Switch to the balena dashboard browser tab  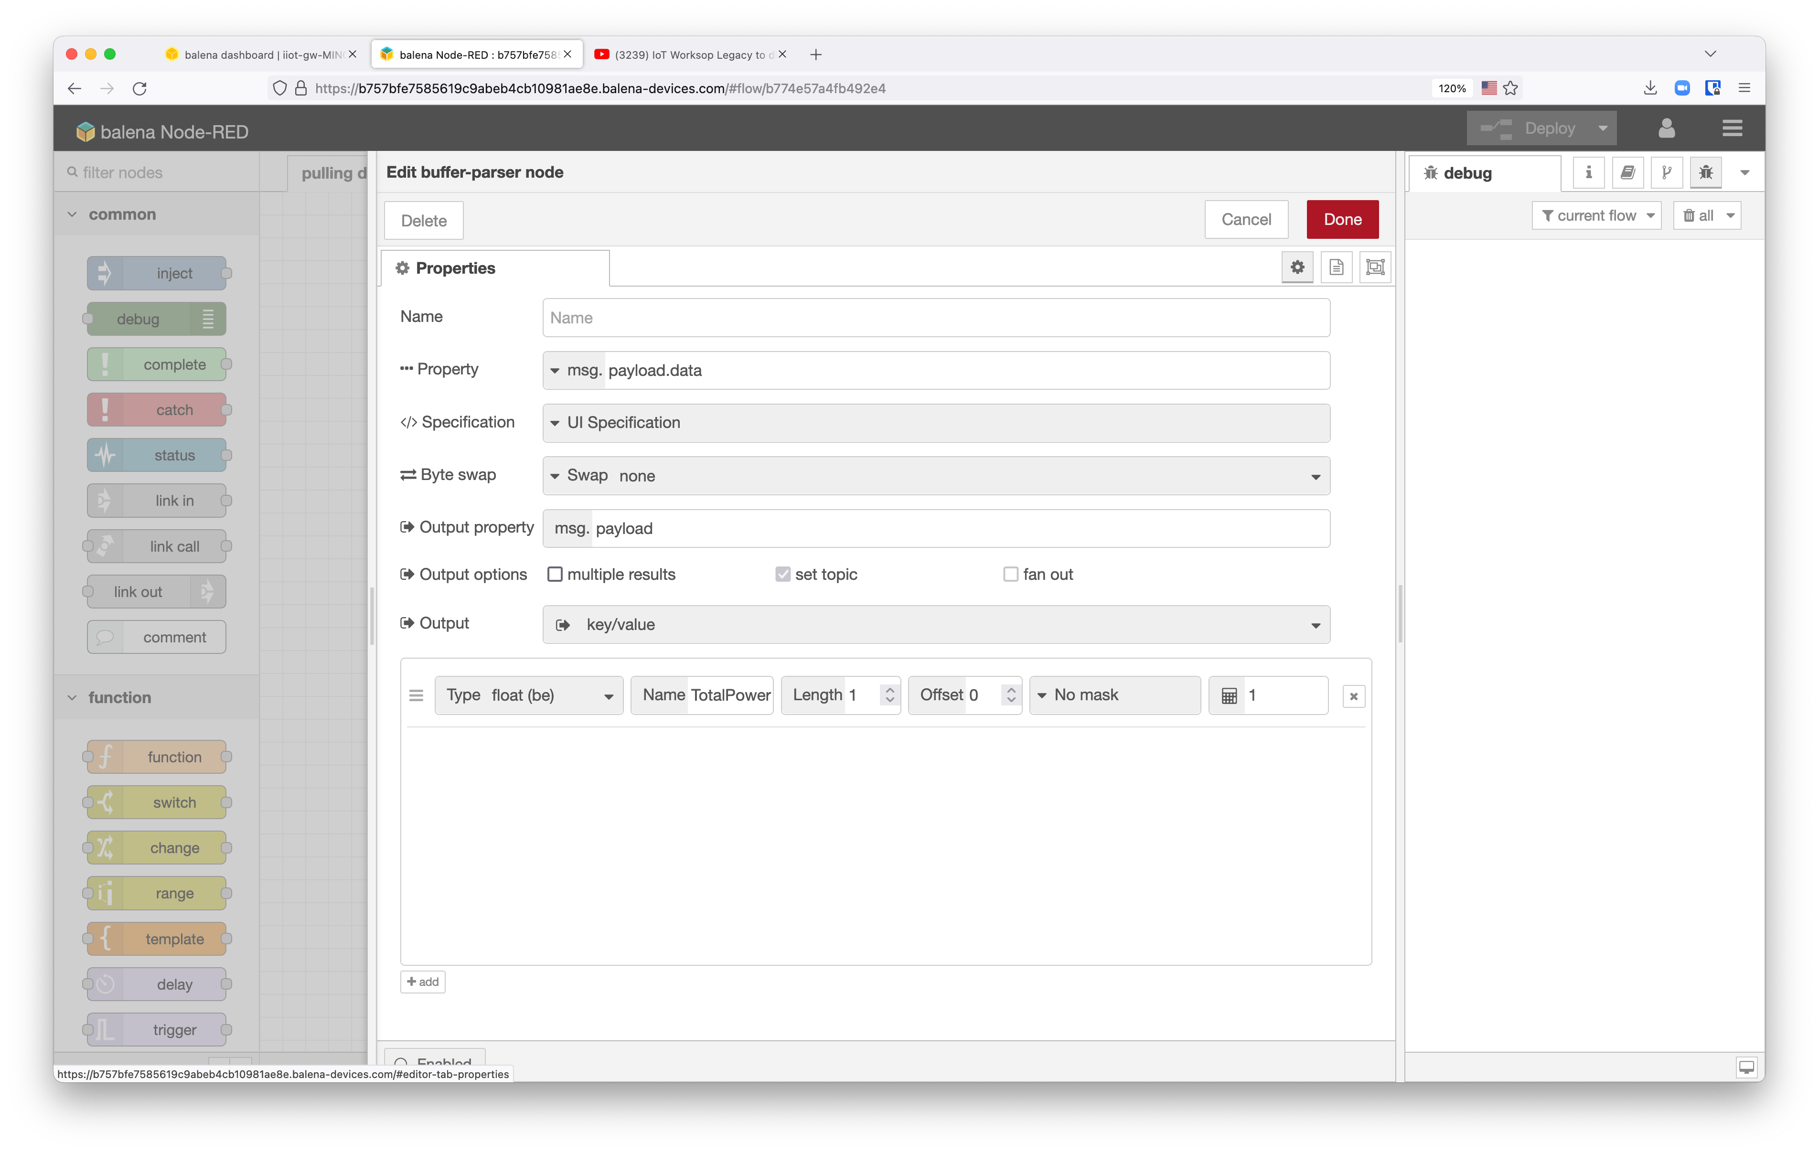(257, 53)
